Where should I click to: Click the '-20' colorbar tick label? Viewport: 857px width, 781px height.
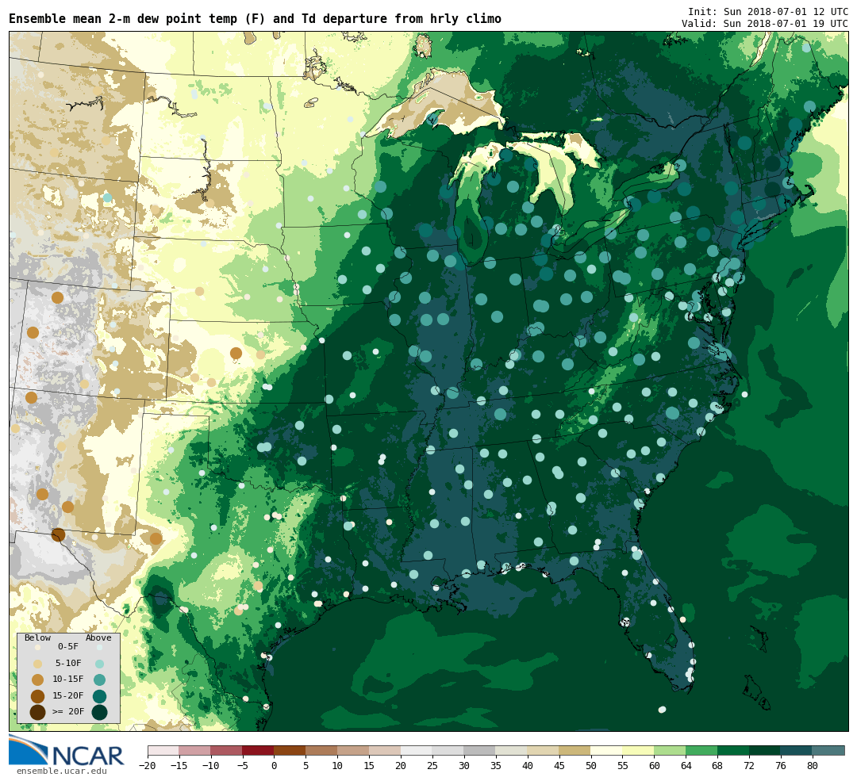148,766
